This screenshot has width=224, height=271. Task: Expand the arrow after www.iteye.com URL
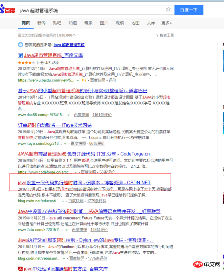coord(65,144)
